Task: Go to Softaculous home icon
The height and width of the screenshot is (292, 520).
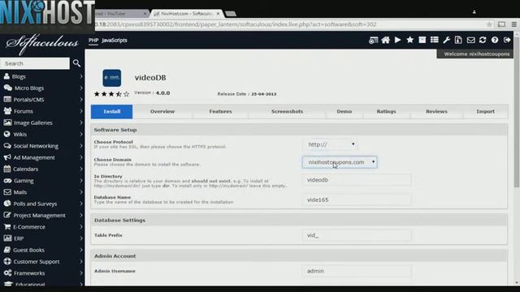Action: tap(385, 41)
